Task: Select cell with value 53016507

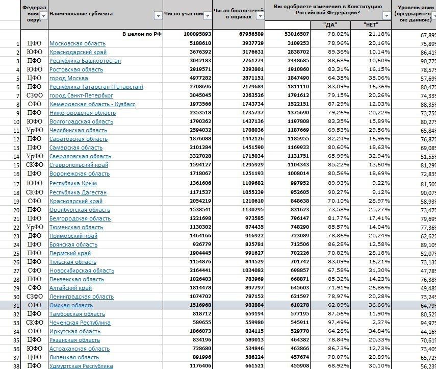Action: tap(288, 34)
